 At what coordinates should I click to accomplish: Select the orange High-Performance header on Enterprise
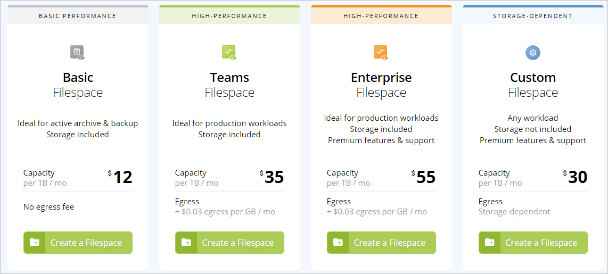coord(381,16)
